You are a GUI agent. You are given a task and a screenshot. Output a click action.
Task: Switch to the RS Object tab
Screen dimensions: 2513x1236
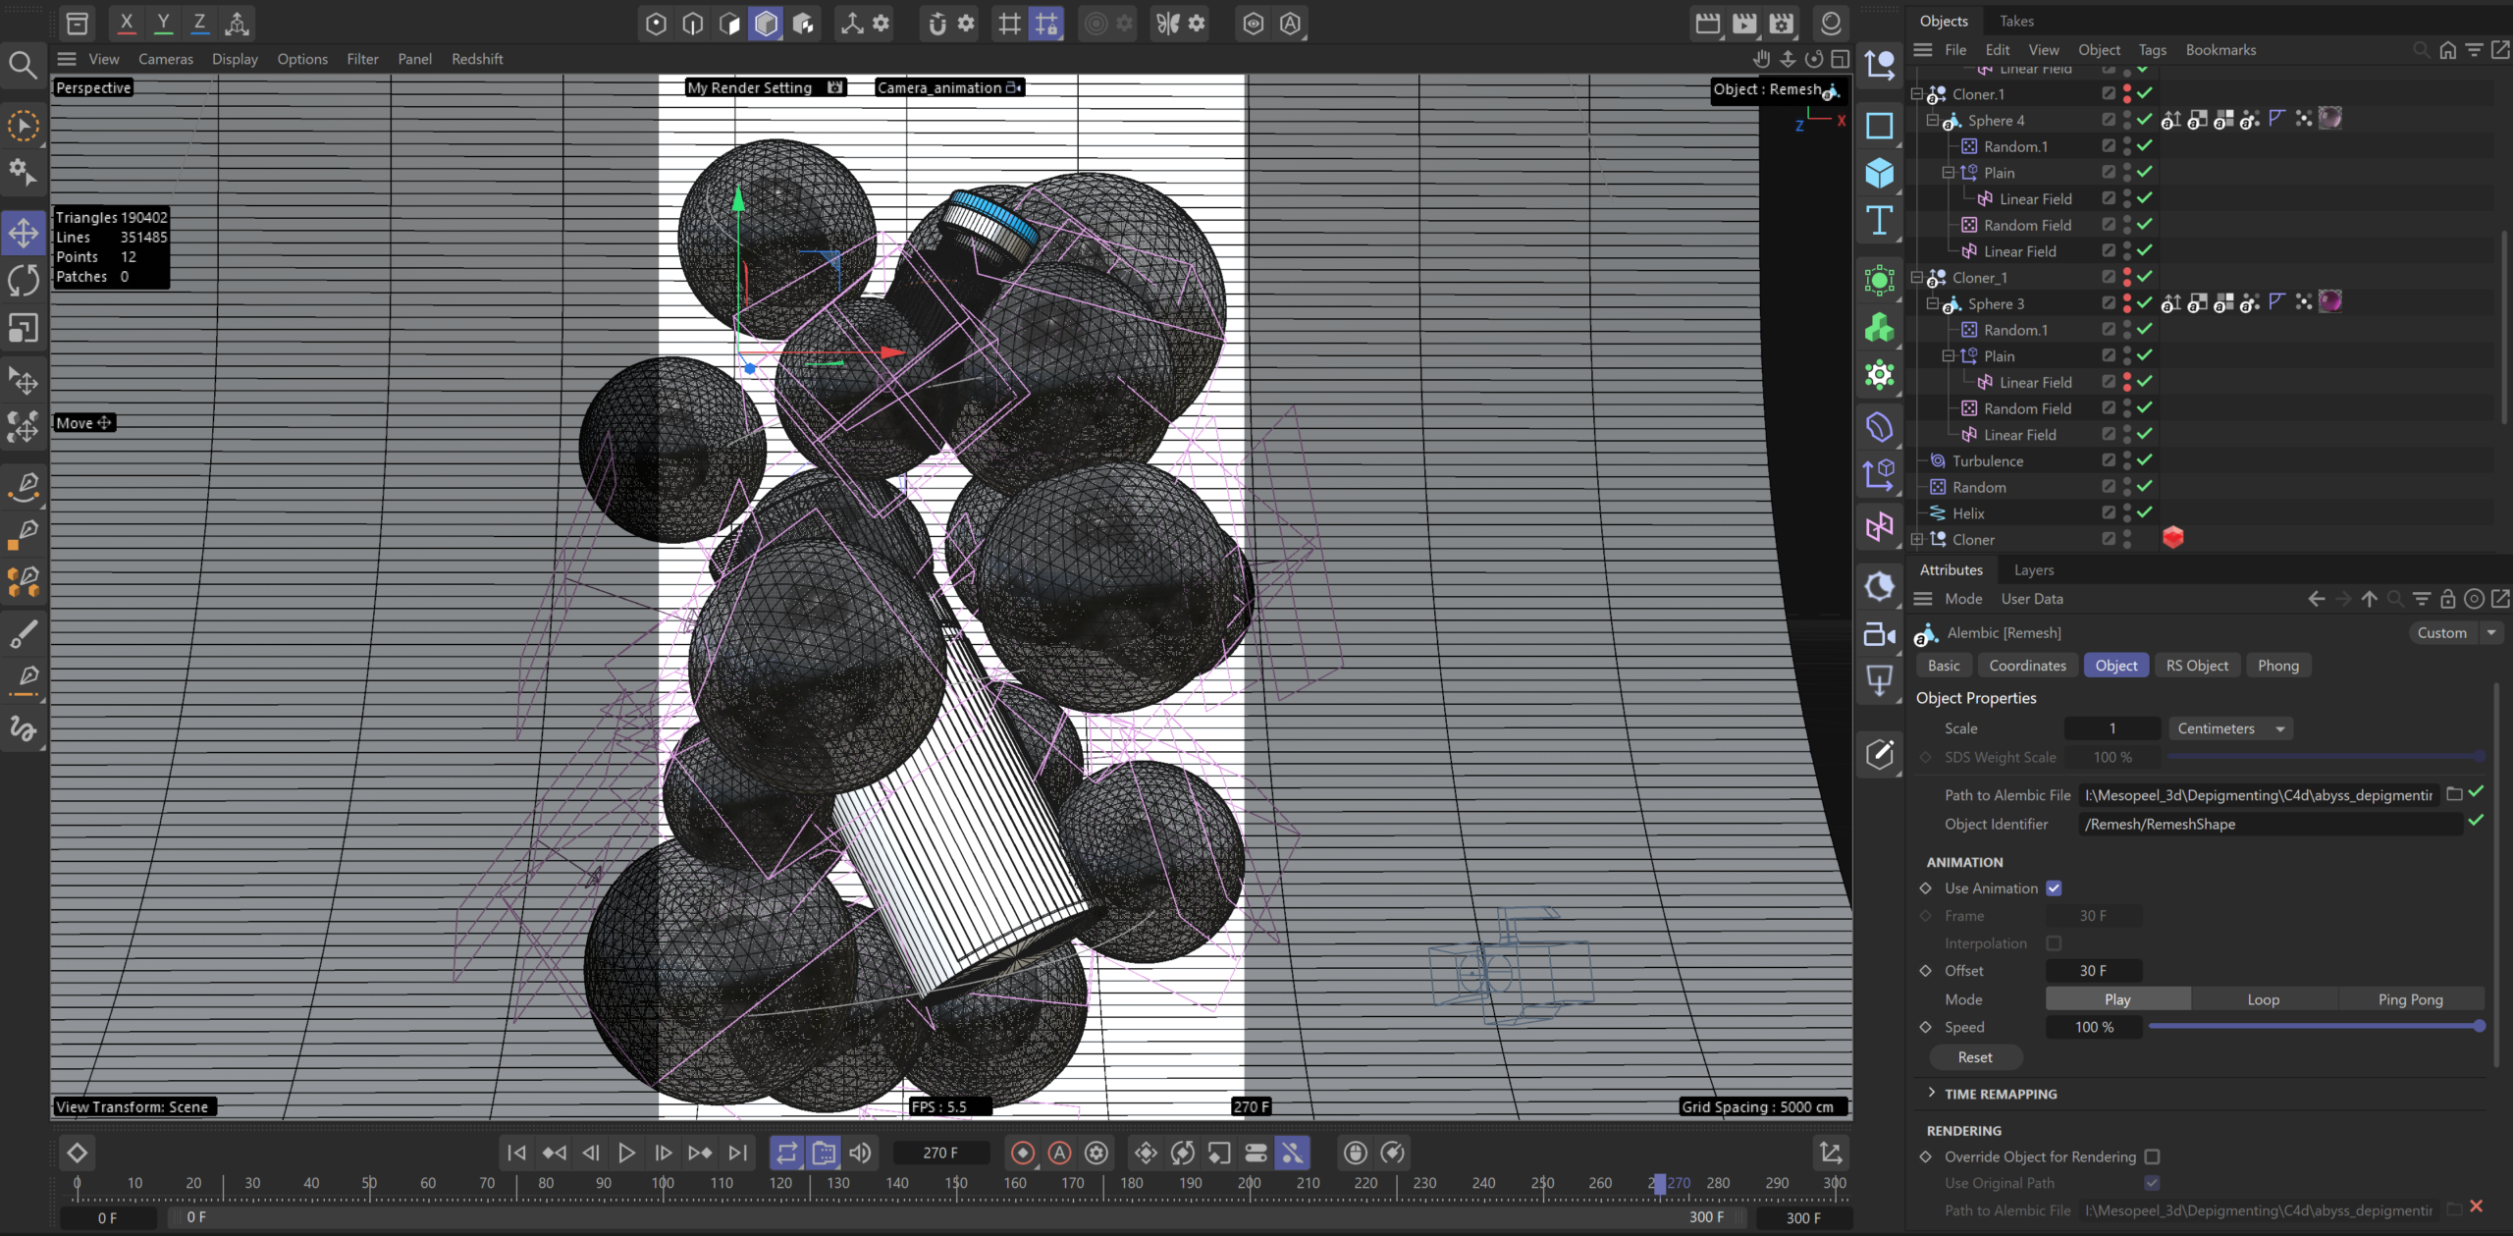[x=2197, y=666]
